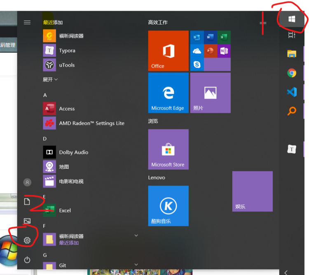Click the Windows 7 orb in background window

click(x=9, y=250)
